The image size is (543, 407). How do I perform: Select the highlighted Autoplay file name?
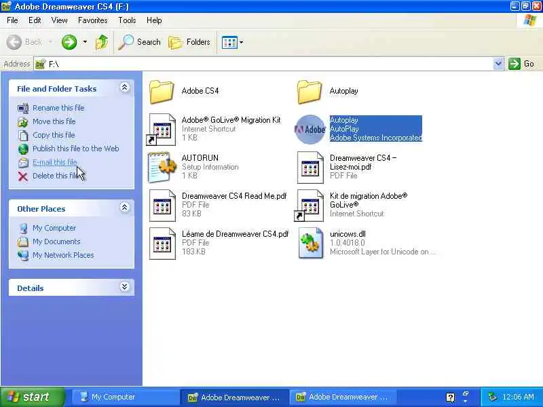pyautogui.click(x=344, y=120)
